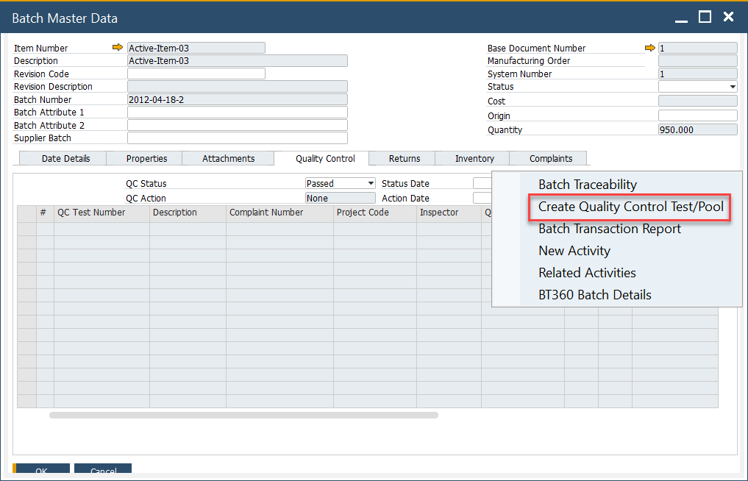Click the Base Document Number link arrow

(x=649, y=48)
